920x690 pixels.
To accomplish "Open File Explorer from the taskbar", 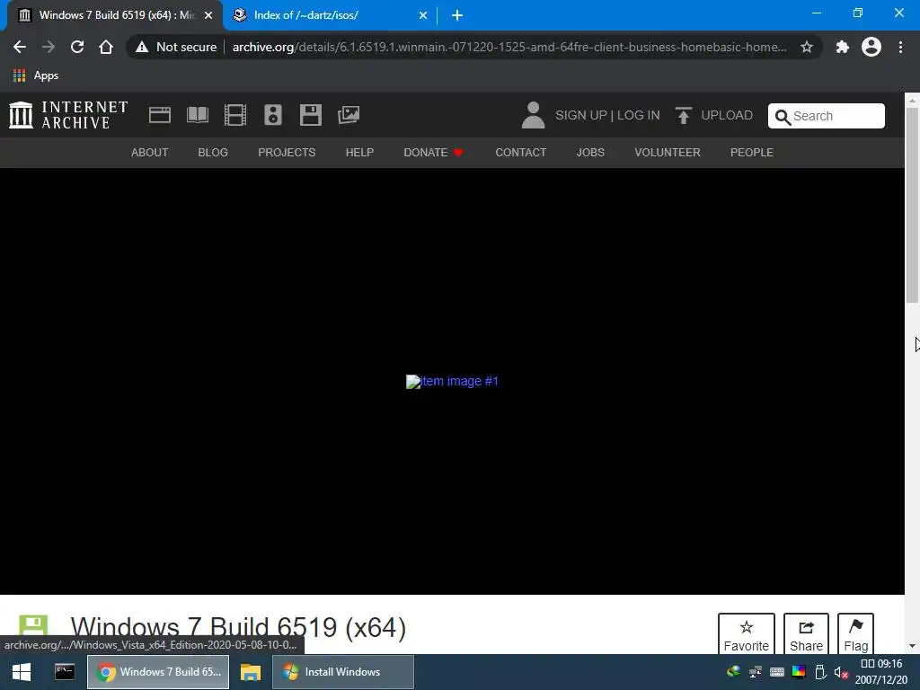I will [x=251, y=672].
